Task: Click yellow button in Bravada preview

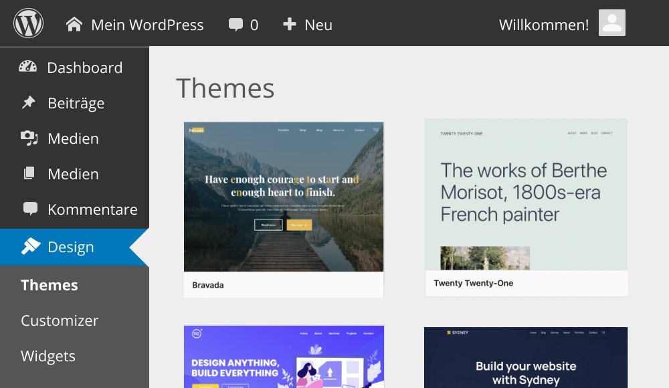Action: click(299, 225)
